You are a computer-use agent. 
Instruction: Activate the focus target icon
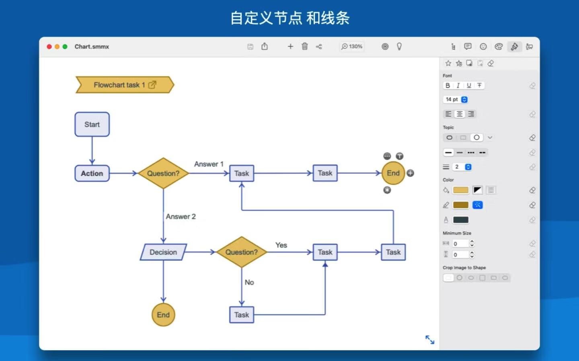[x=385, y=46]
